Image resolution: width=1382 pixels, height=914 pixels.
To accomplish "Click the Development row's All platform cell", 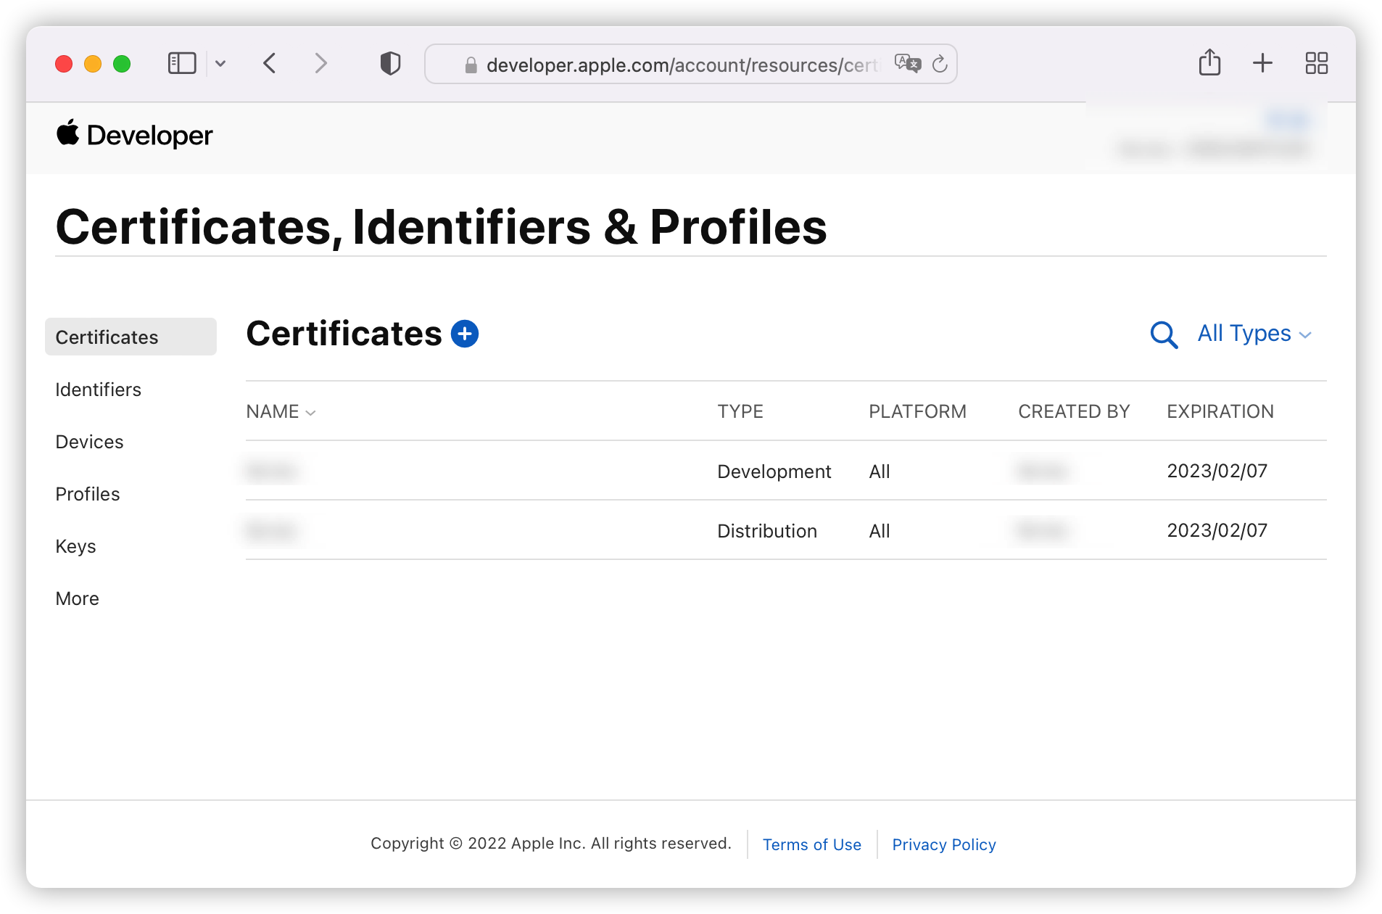I will [880, 472].
